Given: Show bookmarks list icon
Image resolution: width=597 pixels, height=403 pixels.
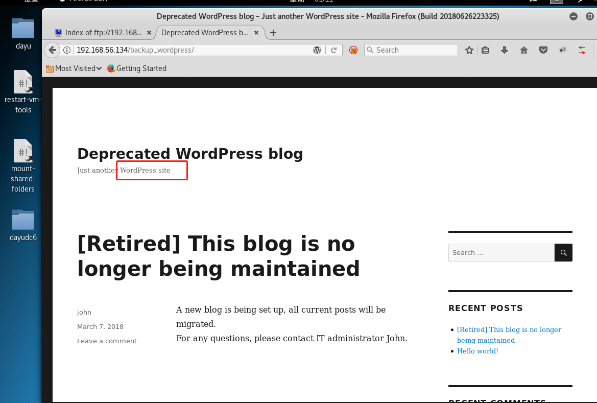Looking at the screenshot, I should coord(485,50).
